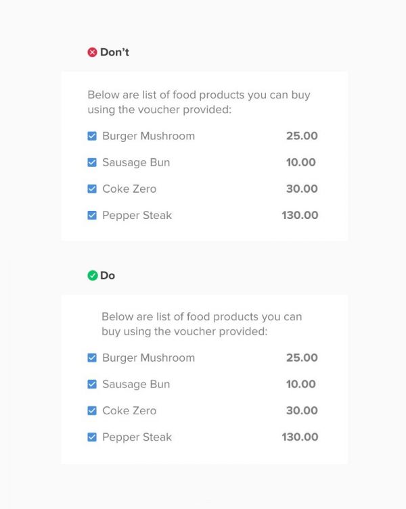406x509 pixels.
Task: Uncheck Sausage Bun in the Do list
Action: click(x=92, y=384)
